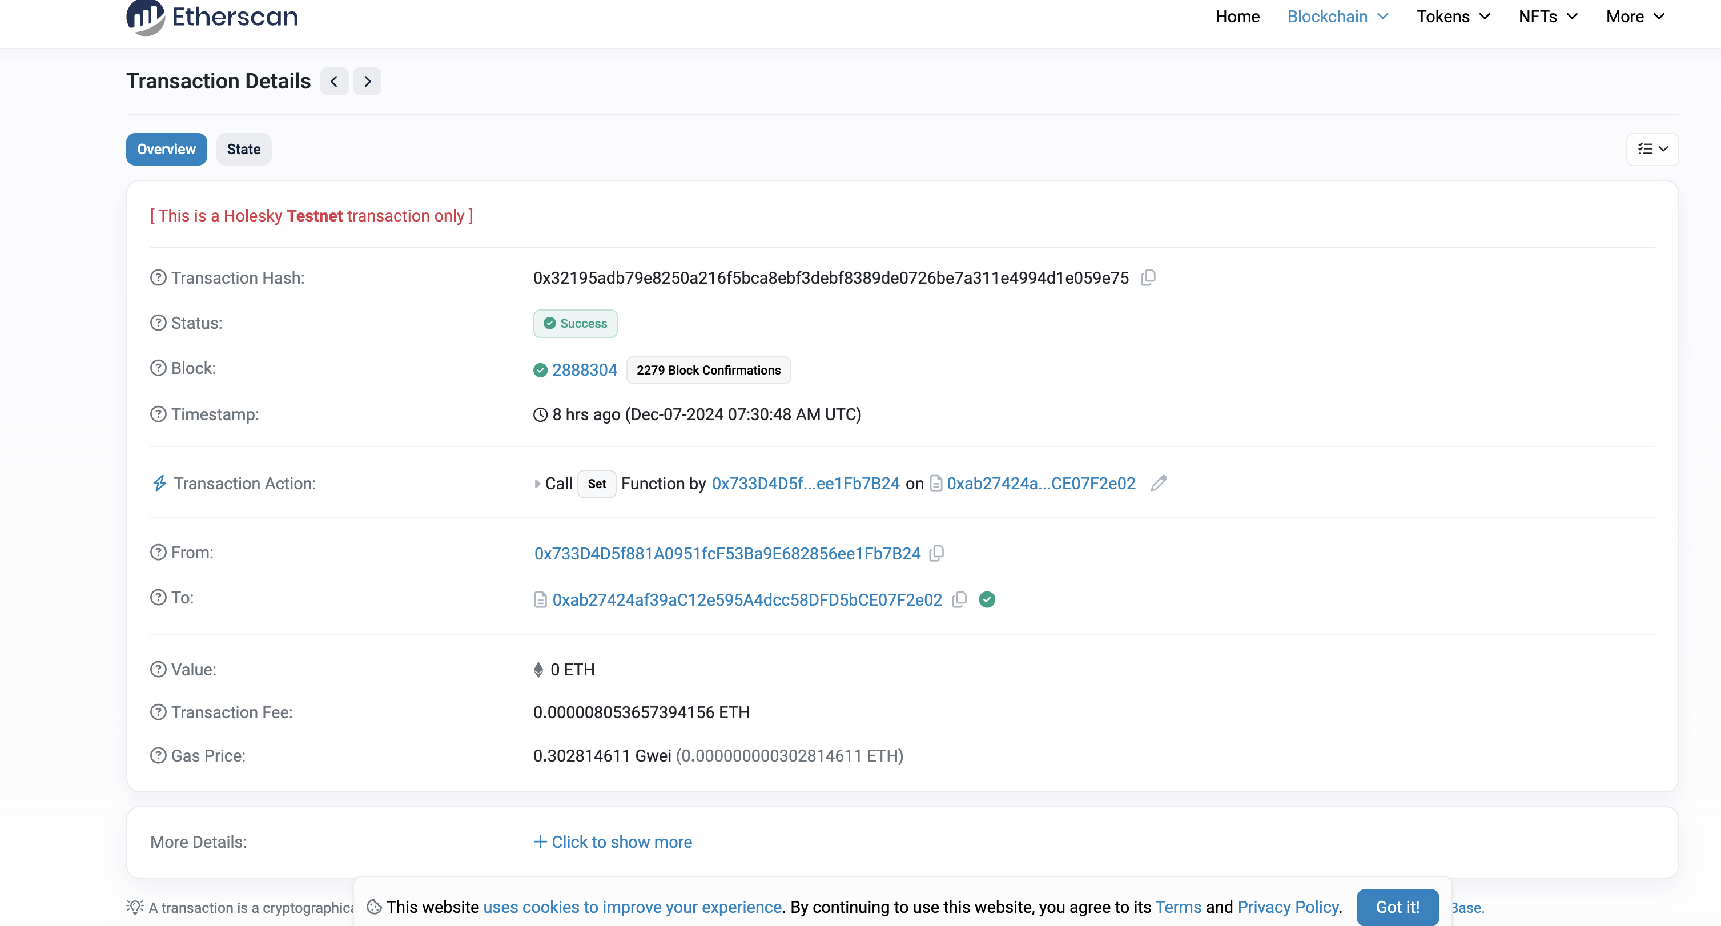Open the list view options dropdown

(1652, 149)
